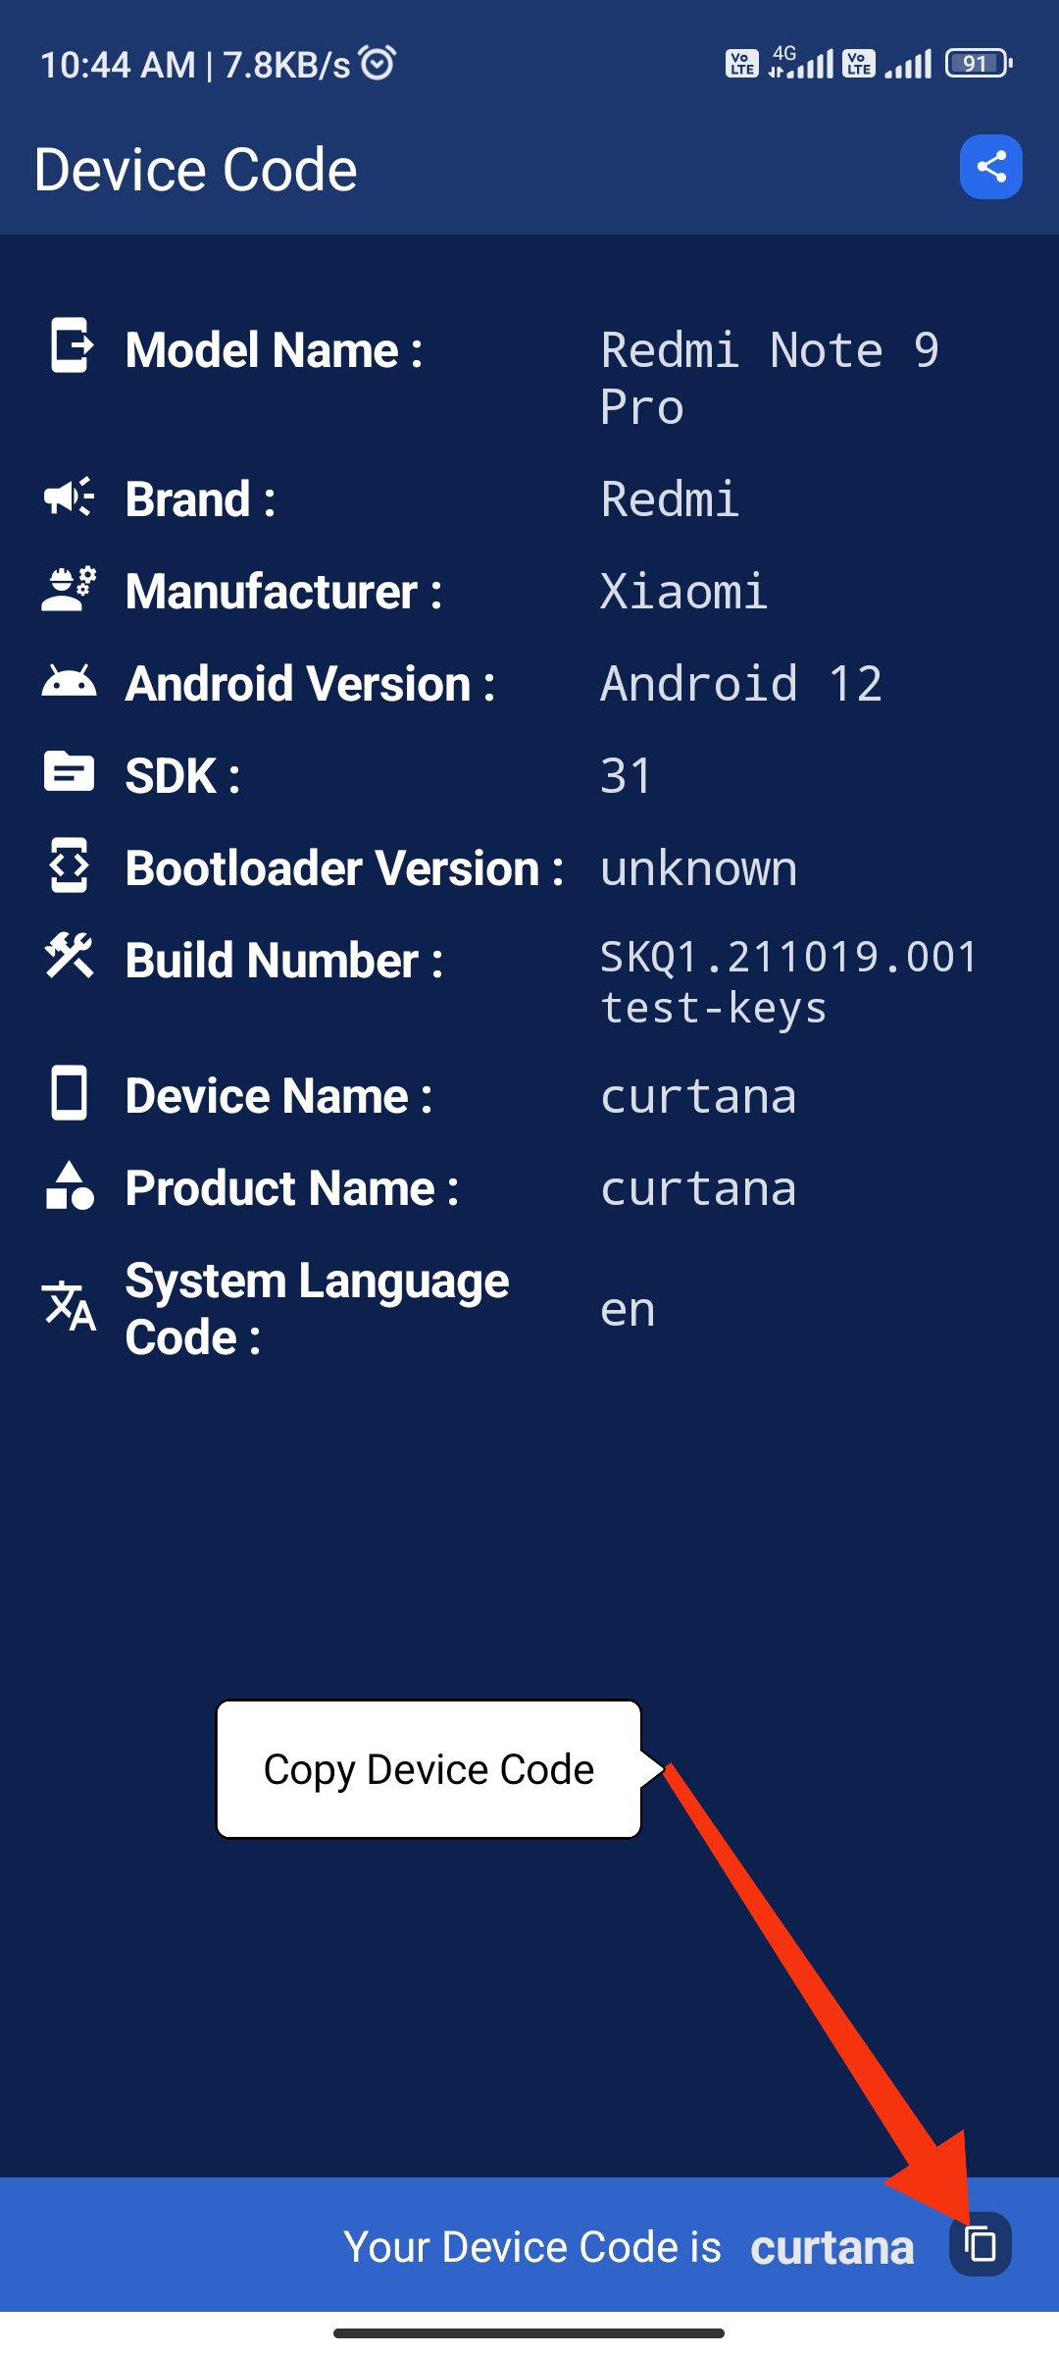Select the 'Brand :' label
Image resolution: width=1059 pixels, height=2355 pixels.
[201, 498]
